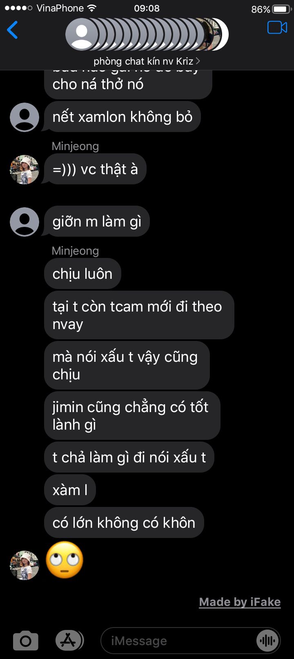
Task: Tap the 'chịu luôn' message bubble
Action: coord(82,273)
